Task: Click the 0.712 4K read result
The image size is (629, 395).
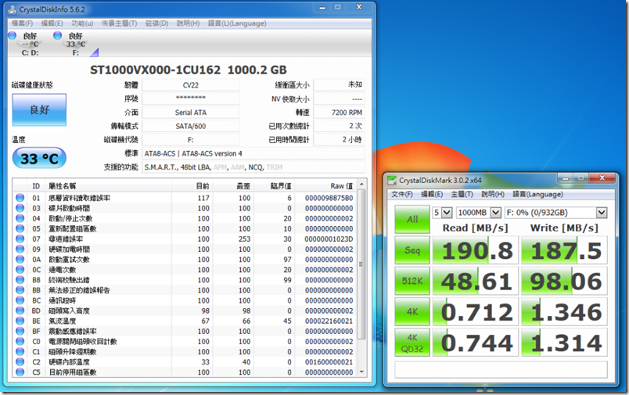Action: pyautogui.click(x=476, y=311)
